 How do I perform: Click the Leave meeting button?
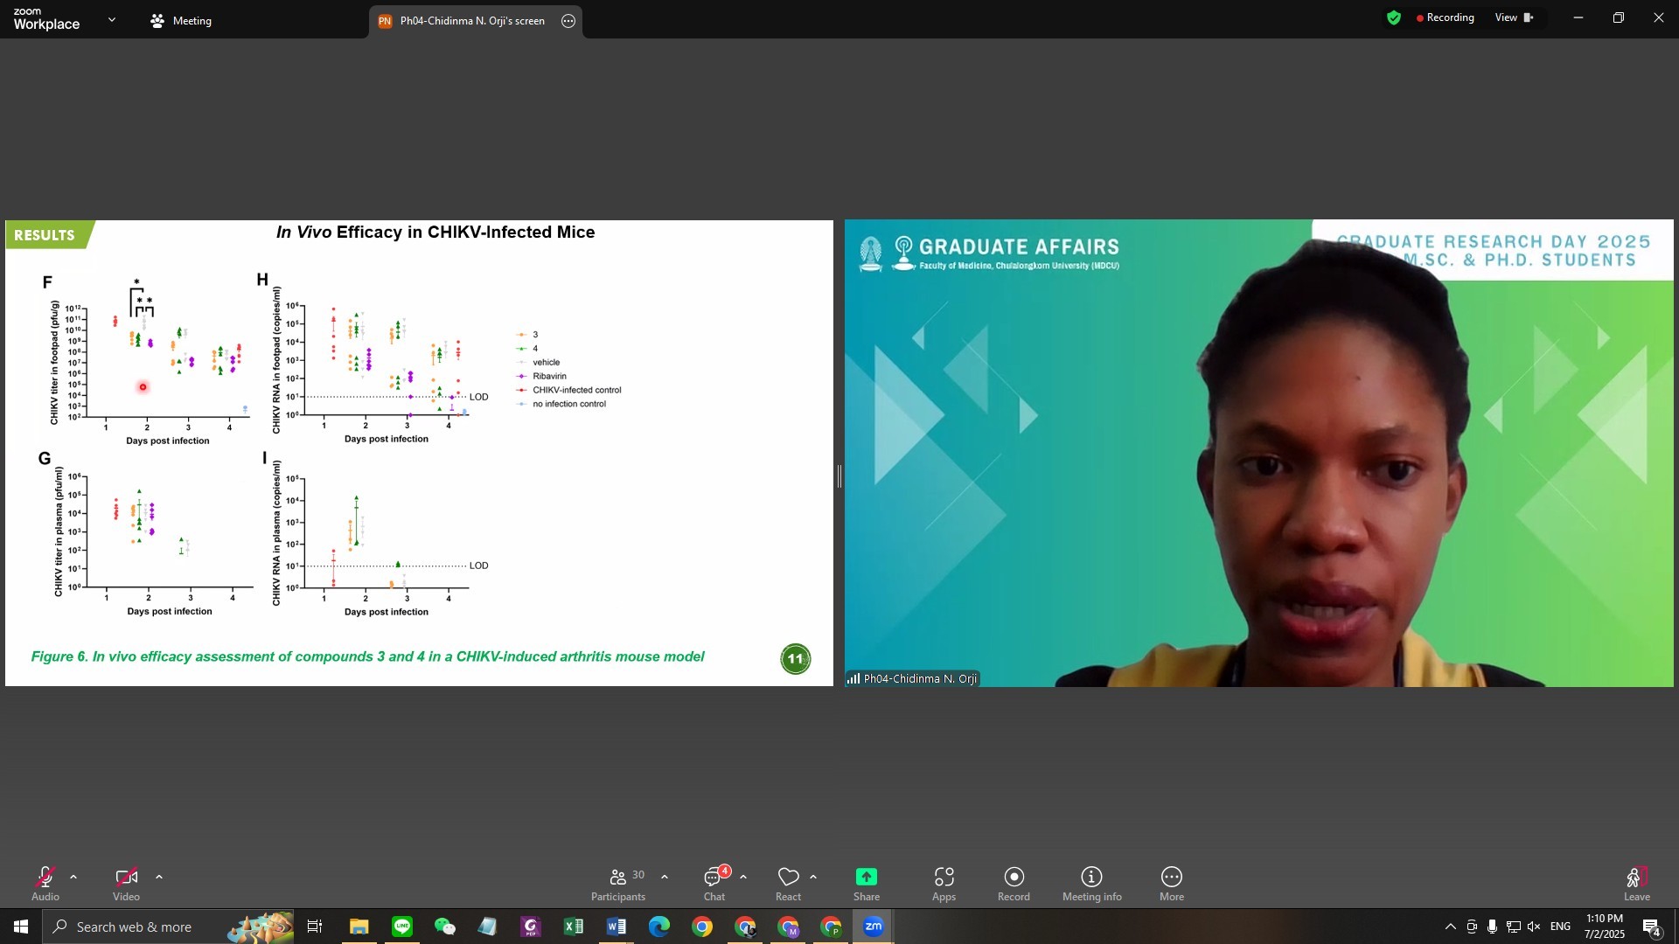click(x=1636, y=883)
